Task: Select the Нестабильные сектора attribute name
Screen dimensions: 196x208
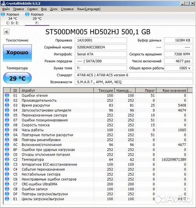Action: (41, 174)
